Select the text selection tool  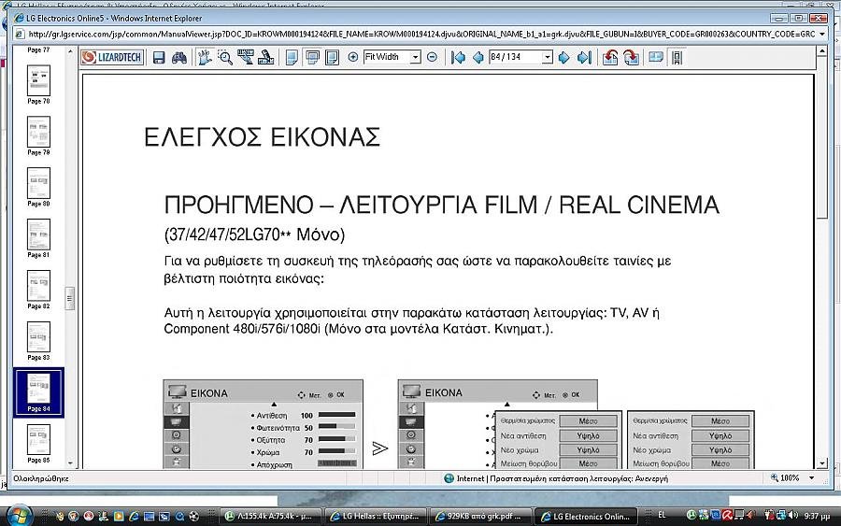tap(245, 57)
